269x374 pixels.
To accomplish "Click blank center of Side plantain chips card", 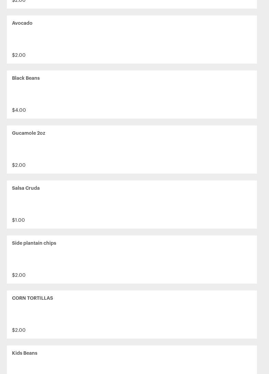I will click(132, 260).
